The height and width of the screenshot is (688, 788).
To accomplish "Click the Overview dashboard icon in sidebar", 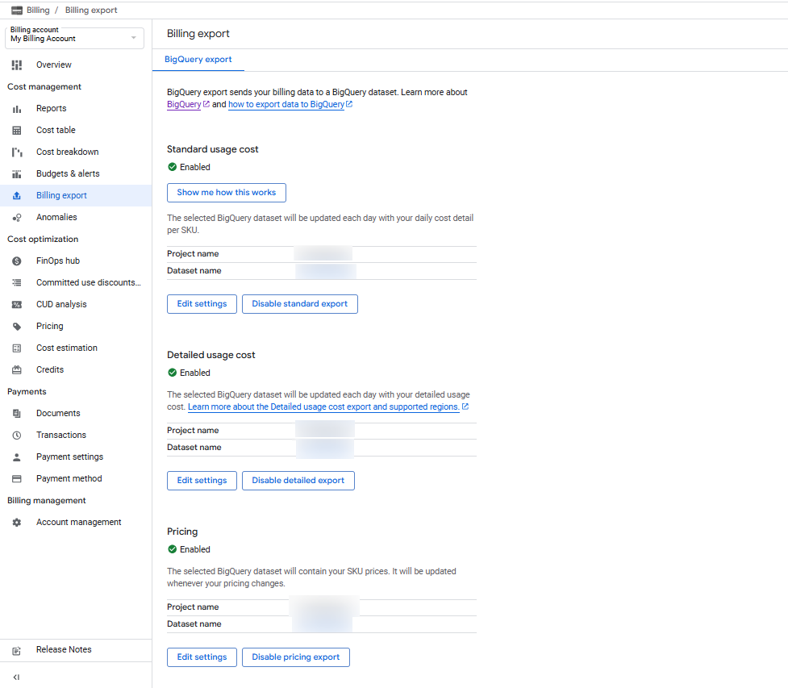I will [17, 65].
